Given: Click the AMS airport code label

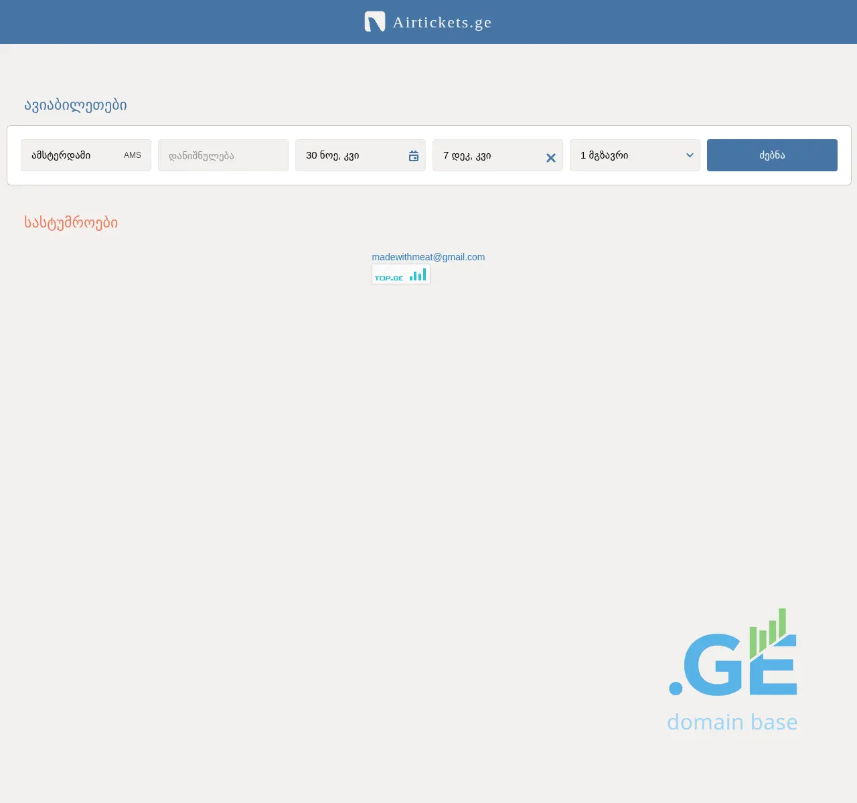Looking at the screenshot, I should pyautogui.click(x=132, y=155).
